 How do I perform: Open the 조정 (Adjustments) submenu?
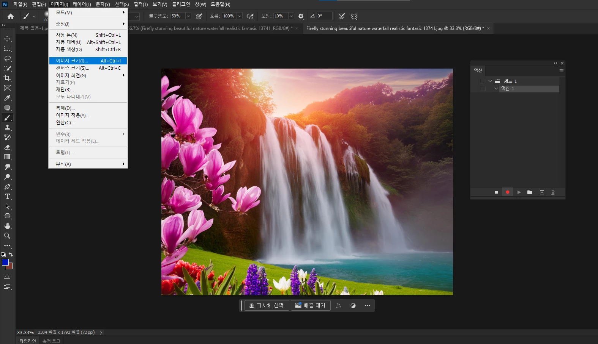coord(88,24)
